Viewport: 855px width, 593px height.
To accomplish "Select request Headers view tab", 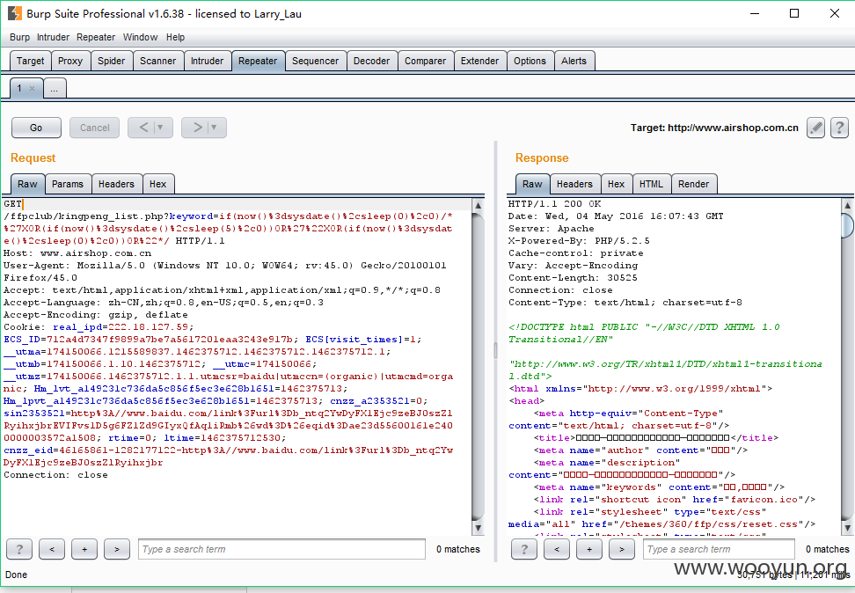I will click(116, 184).
